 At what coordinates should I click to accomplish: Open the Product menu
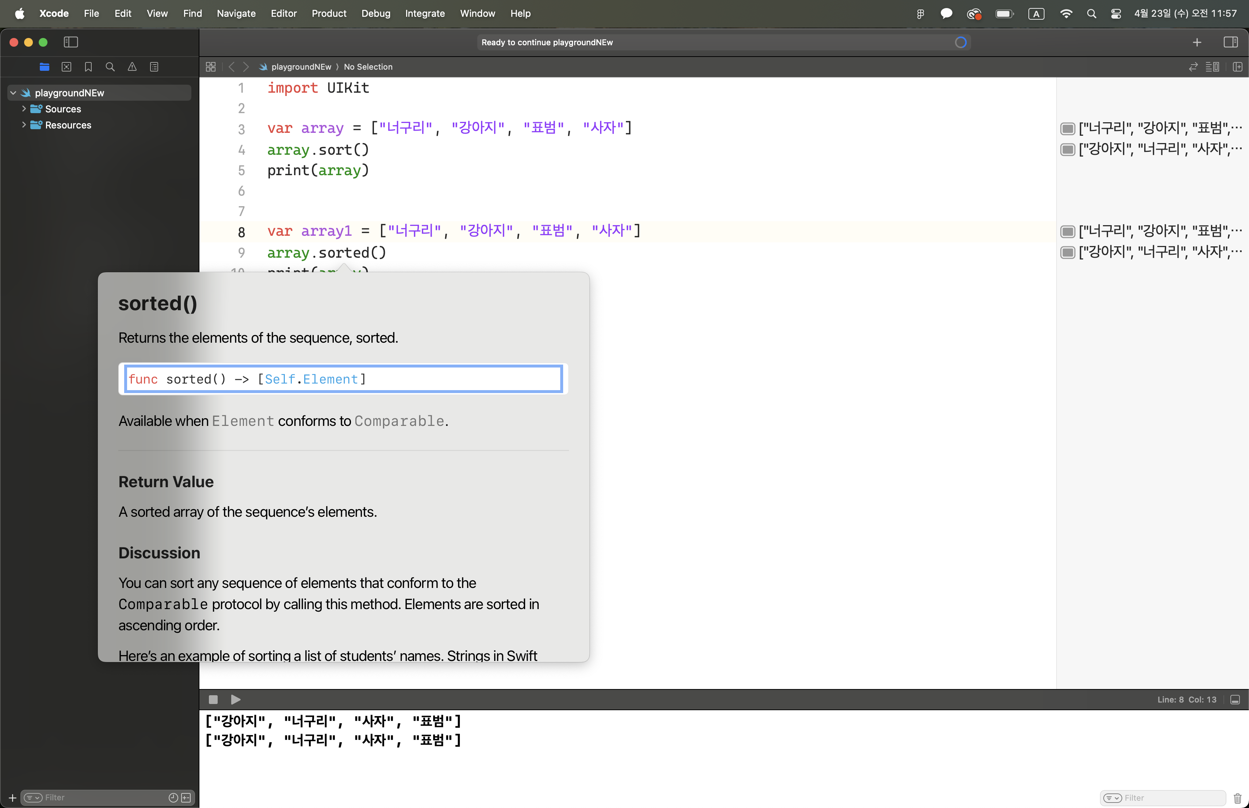click(x=329, y=13)
